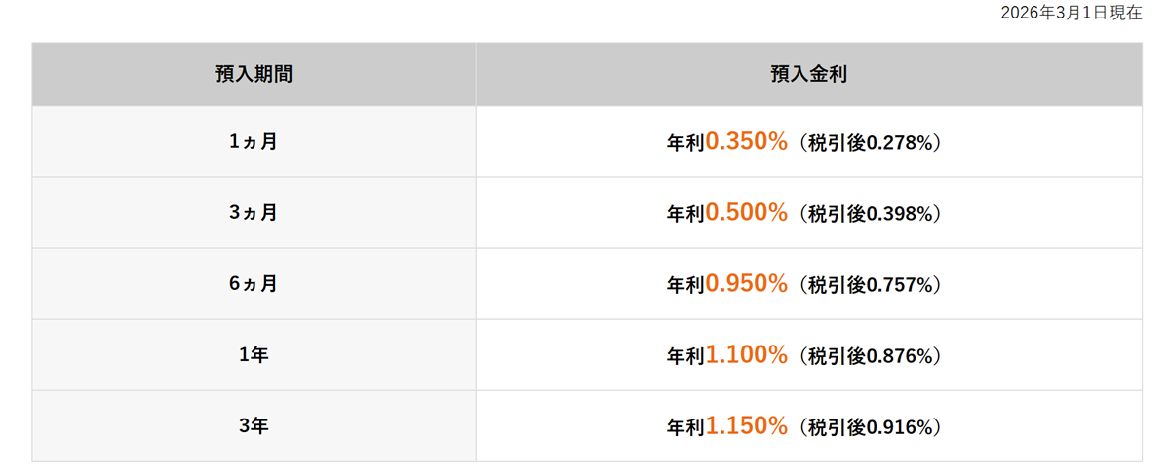Click the orange 0.500% interest rate
Viewport: 1170px width, 474px height.
[746, 212]
